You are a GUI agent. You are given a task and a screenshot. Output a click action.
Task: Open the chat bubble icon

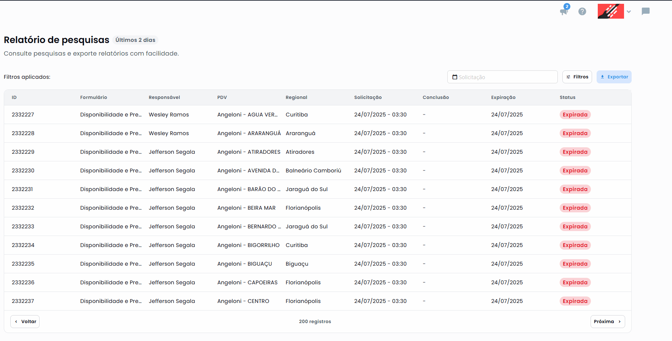point(645,11)
